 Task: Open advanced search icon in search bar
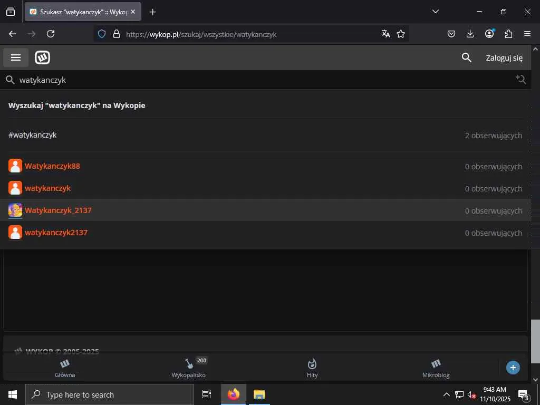520,80
